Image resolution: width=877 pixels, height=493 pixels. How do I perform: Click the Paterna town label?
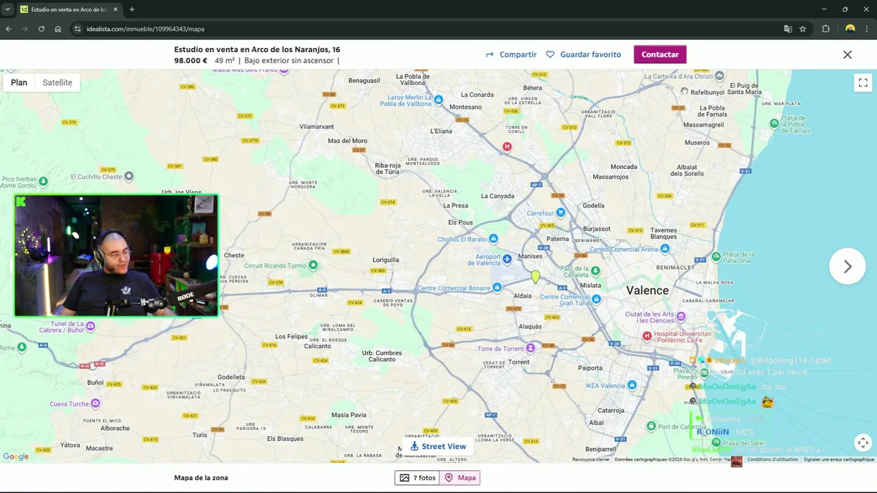coord(558,239)
